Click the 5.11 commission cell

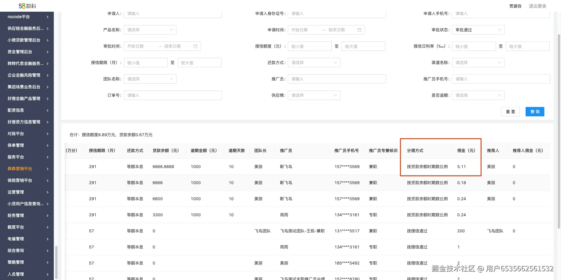461,167
